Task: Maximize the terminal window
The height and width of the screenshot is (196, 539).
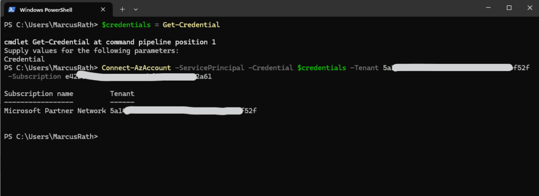Action: [x=509, y=8]
